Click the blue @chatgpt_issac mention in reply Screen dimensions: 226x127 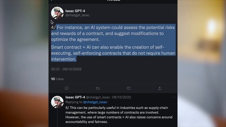95,102
